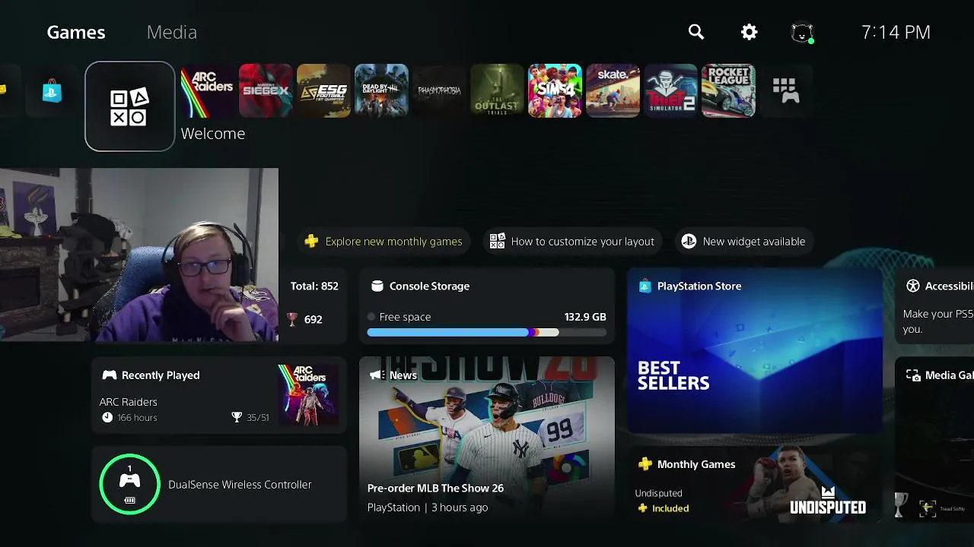Screen dimensions: 974x547
Task: Click the free space storage bar
Action: (x=487, y=332)
